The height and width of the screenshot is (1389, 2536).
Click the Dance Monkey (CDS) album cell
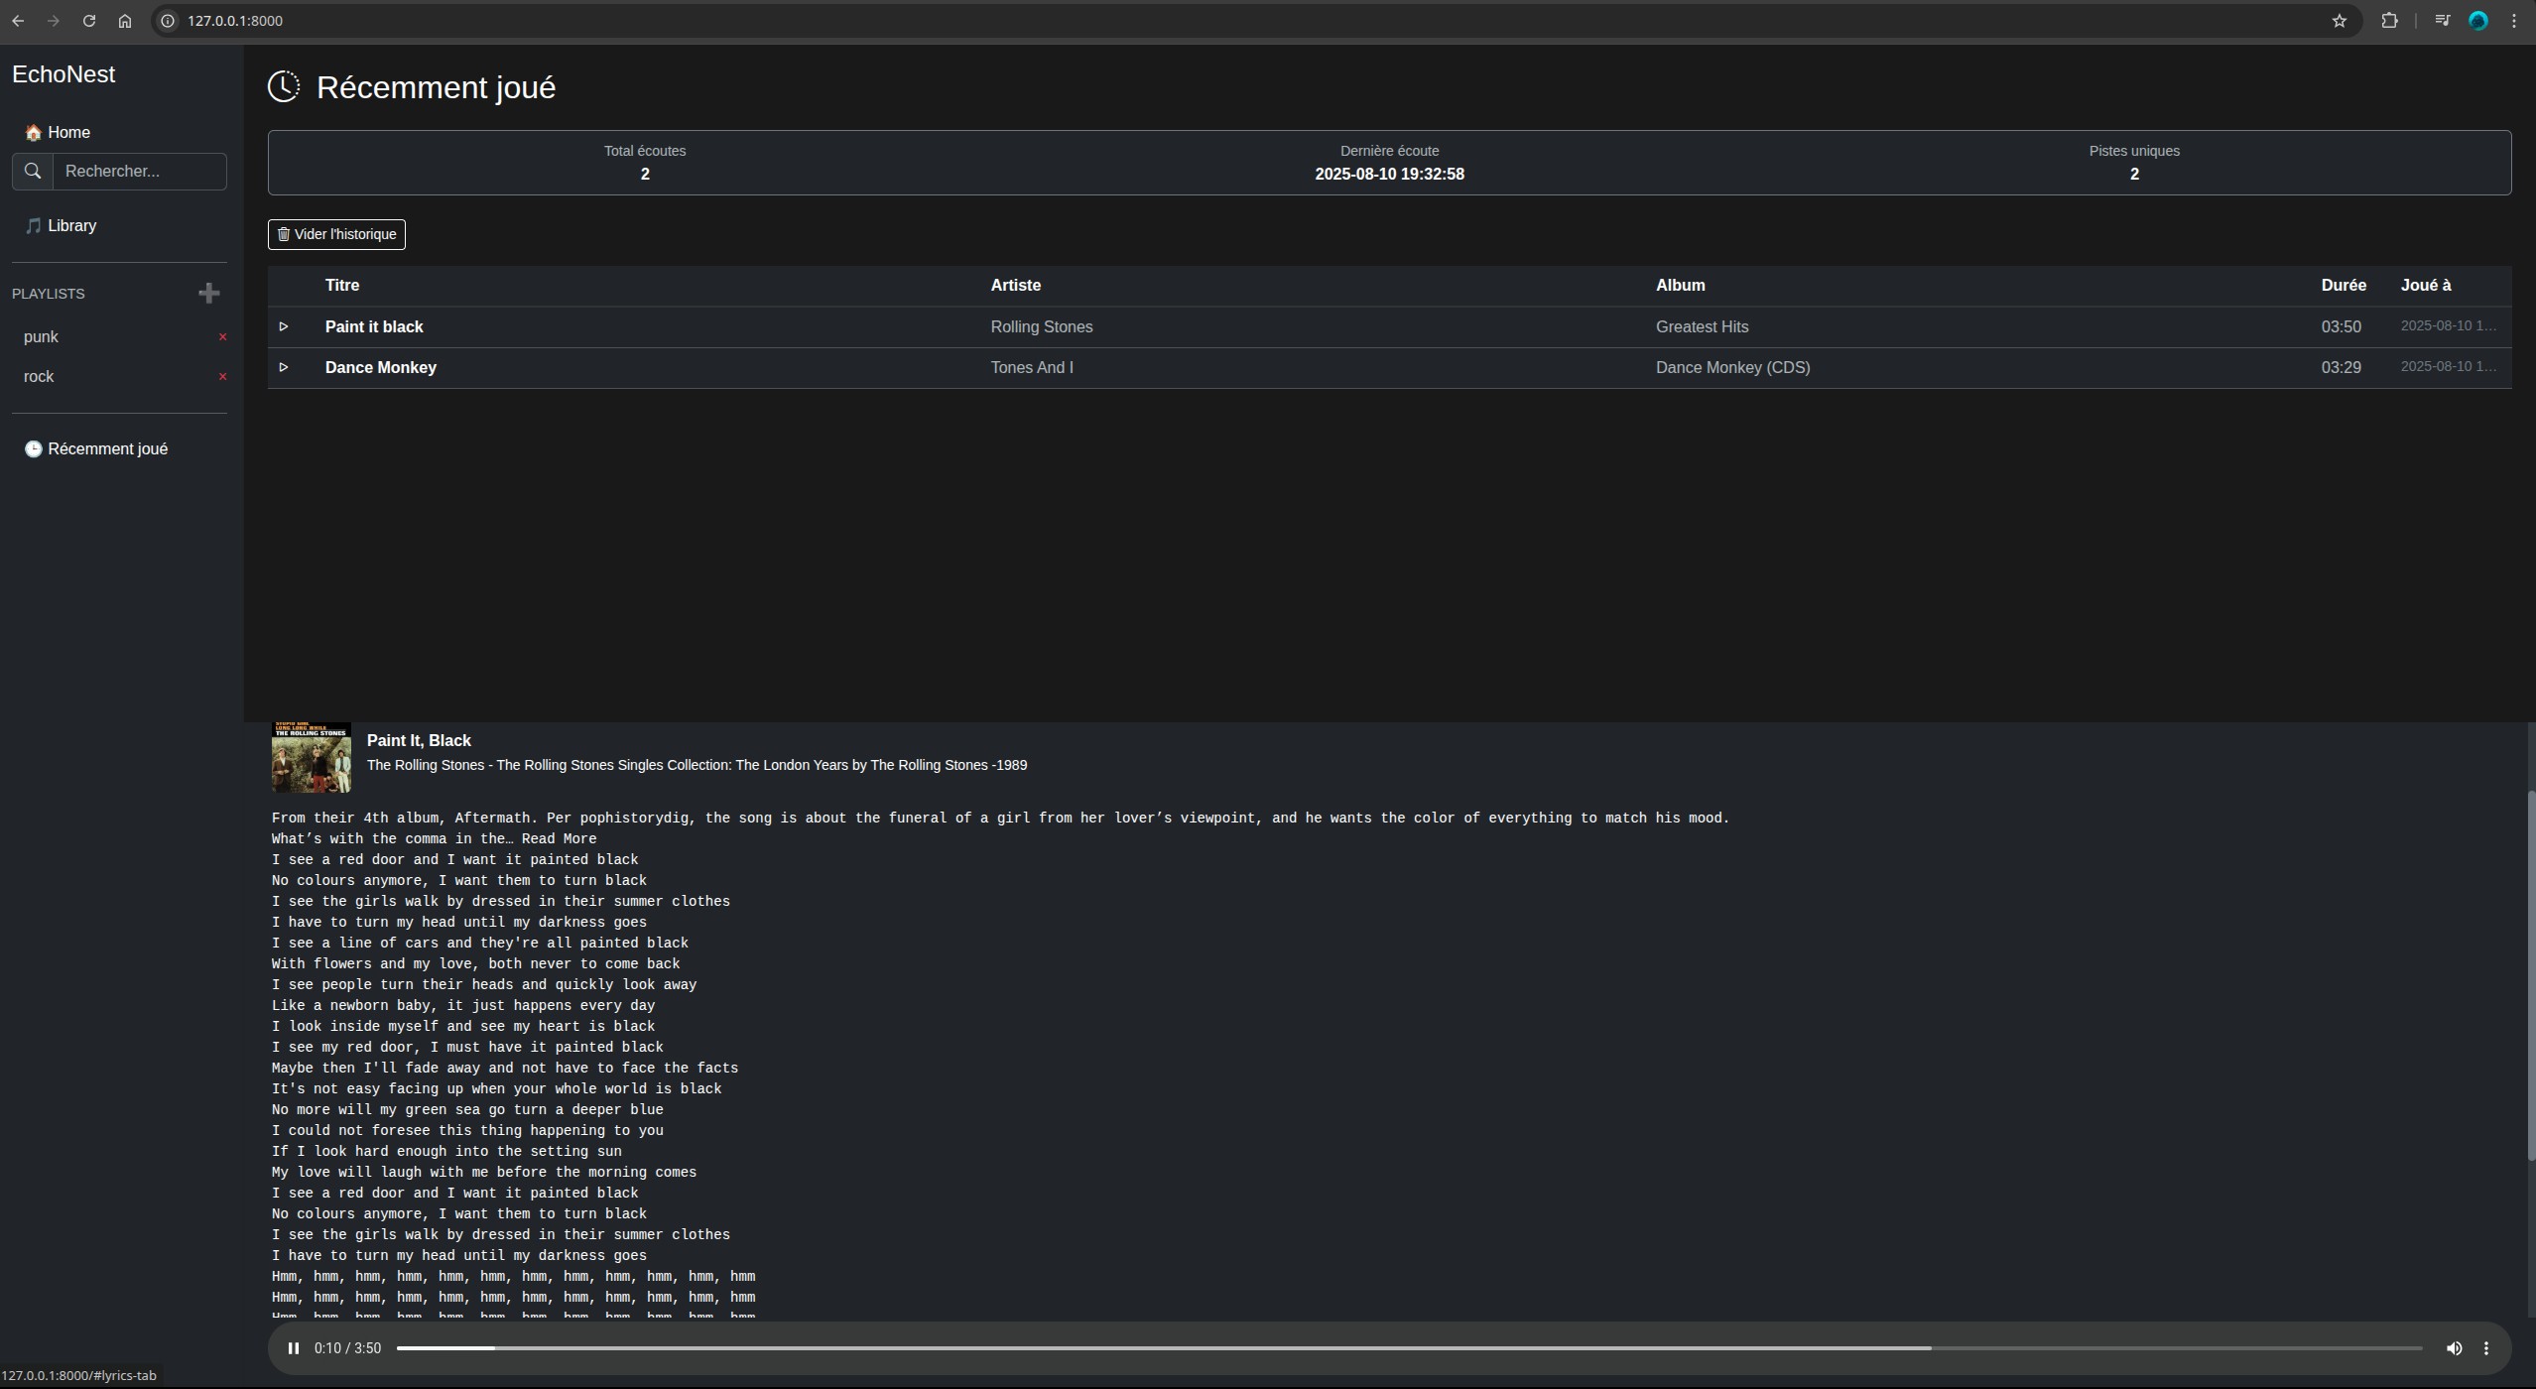(1732, 368)
